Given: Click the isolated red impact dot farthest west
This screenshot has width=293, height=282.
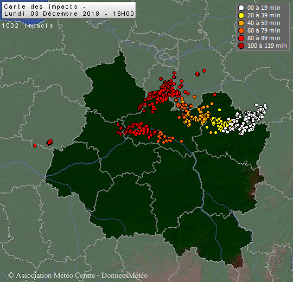Looking at the screenshot, I should coord(35,145).
